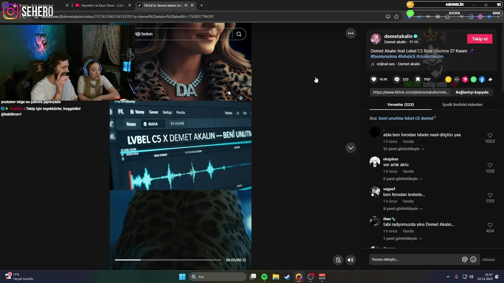Image resolution: width=504 pixels, height=283 pixels.
Task: Insert mention with the @ icon
Action: coord(465,259)
